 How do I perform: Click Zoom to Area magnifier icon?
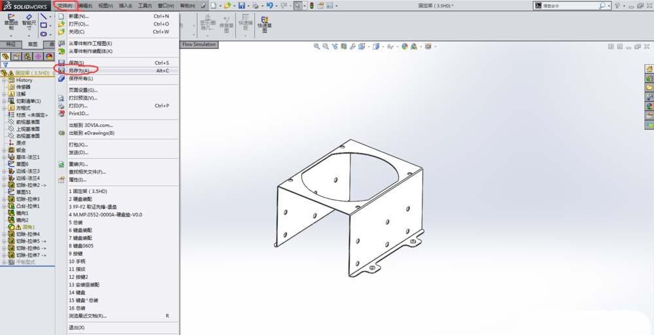coord(325,46)
